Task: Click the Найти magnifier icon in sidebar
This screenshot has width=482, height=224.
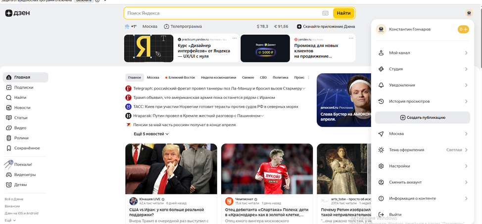Action: coord(9,98)
